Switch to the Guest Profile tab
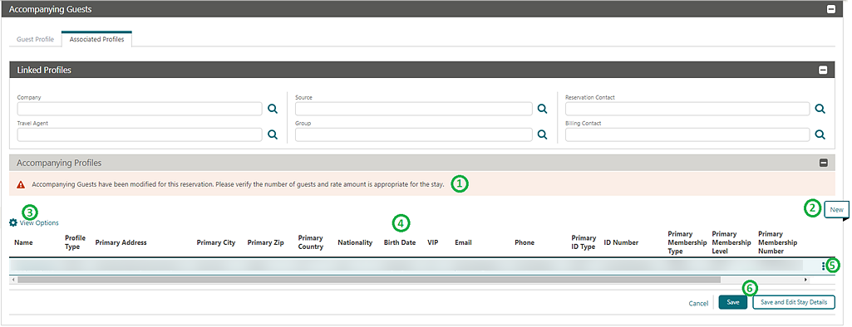852x327 pixels. click(35, 40)
